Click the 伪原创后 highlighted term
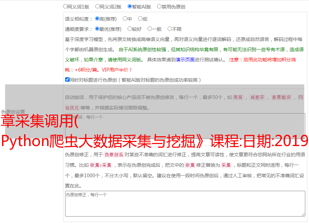The image size is (309, 223). point(114,155)
